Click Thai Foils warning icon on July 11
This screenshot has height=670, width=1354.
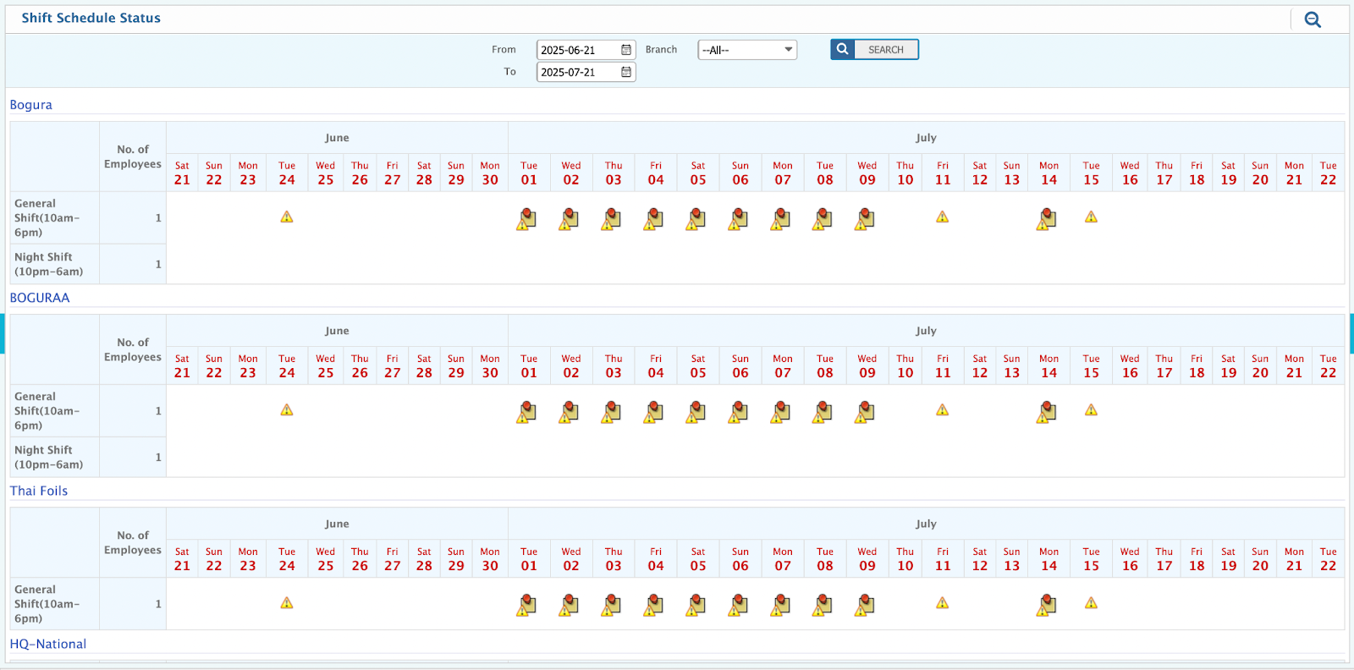pos(942,603)
